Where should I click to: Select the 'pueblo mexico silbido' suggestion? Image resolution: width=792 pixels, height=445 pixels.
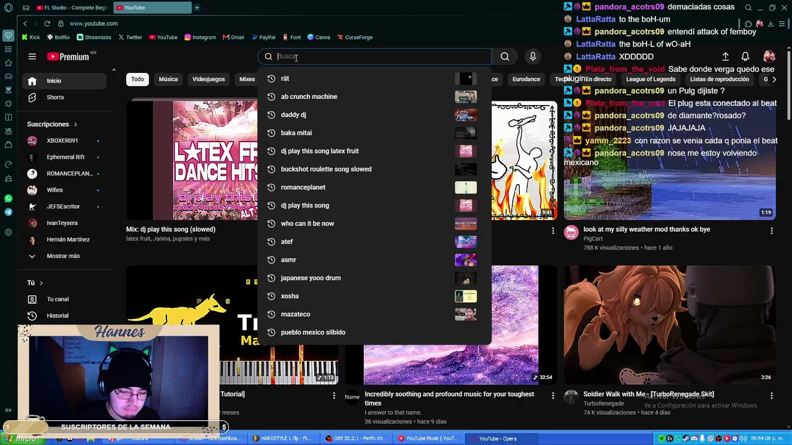(374, 332)
